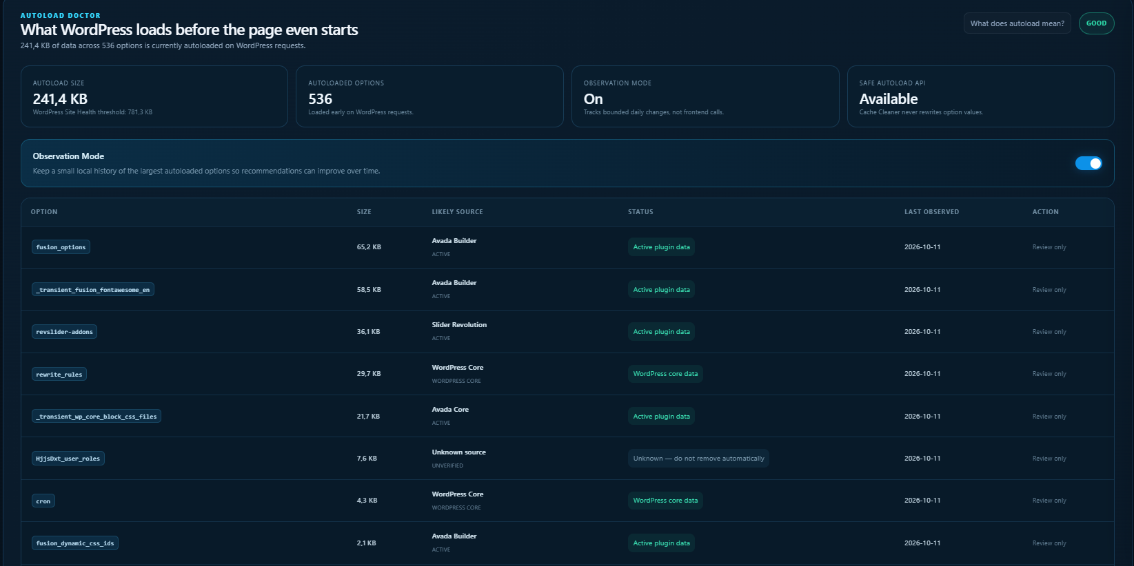Click the AUTOLOAD DOCTOR heading label
This screenshot has height=566, width=1134.
pos(61,15)
